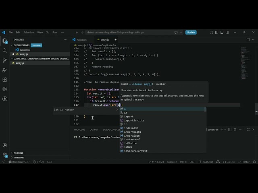Maximize the panel size
The image size is (258, 193).
click(x=248, y=129)
